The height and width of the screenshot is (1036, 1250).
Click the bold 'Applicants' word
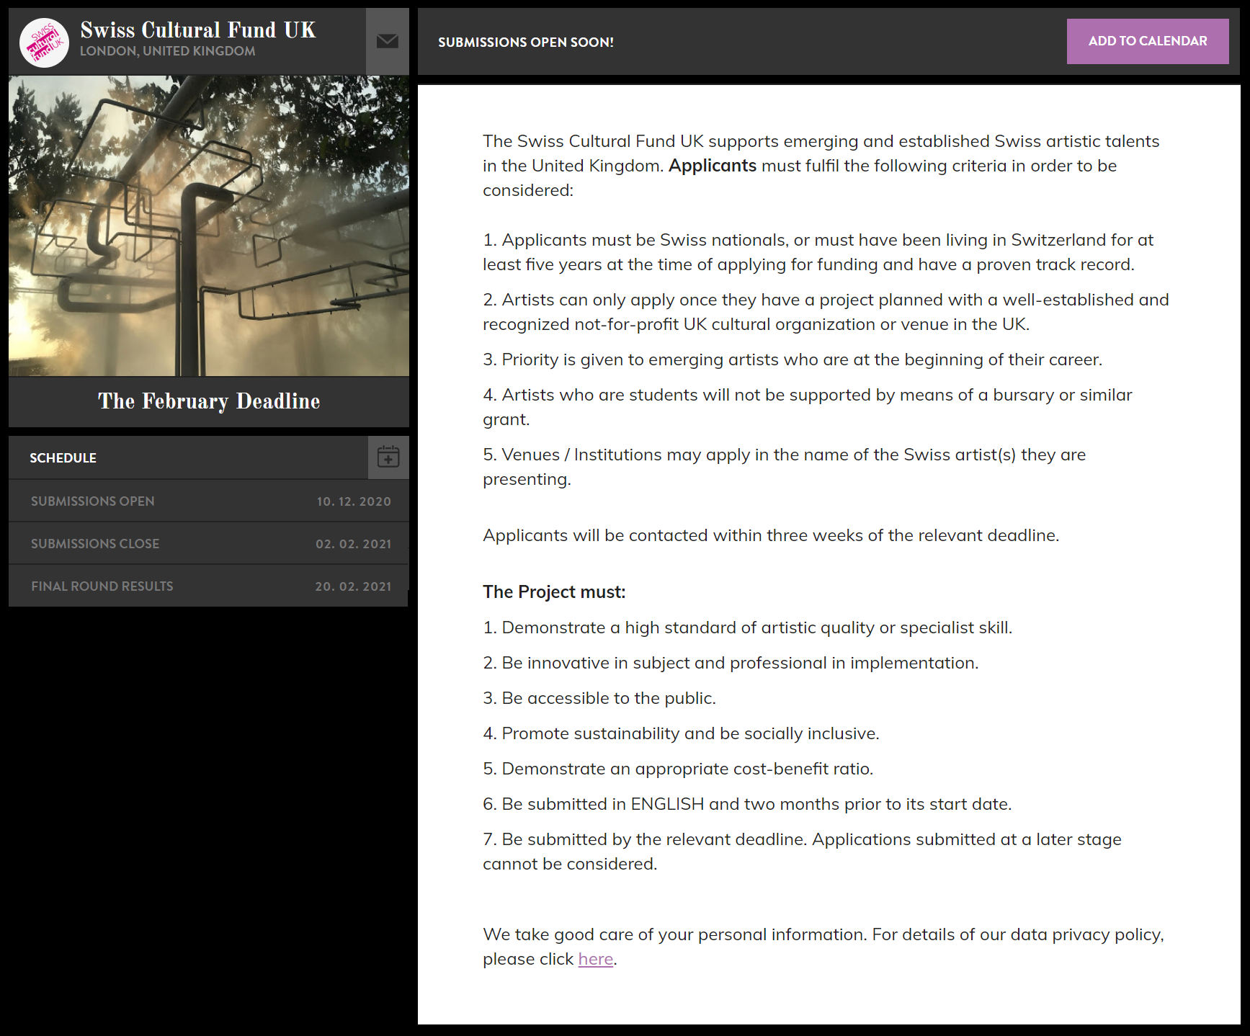pyautogui.click(x=713, y=166)
